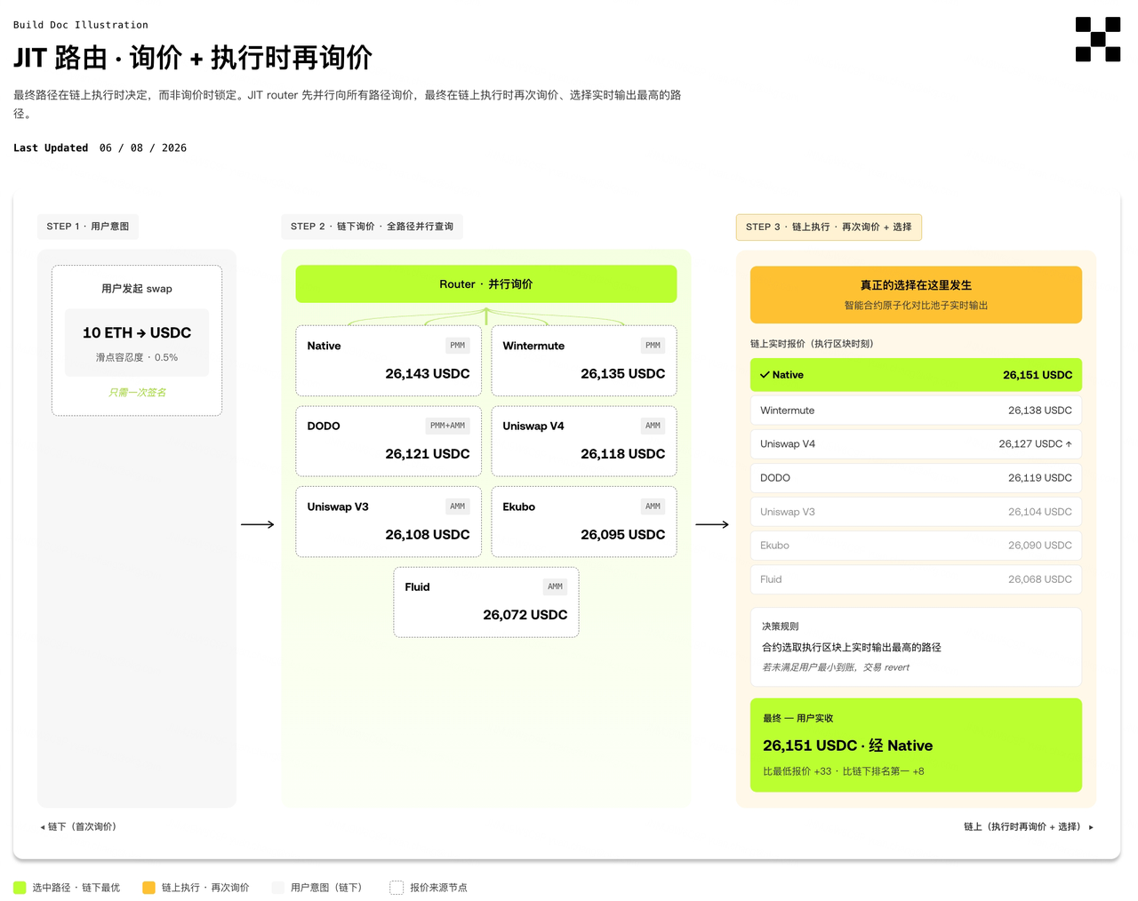Select the Uniswap V3 row with 26,104 USDC
Screen dimensions: 1138x901
(916, 512)
